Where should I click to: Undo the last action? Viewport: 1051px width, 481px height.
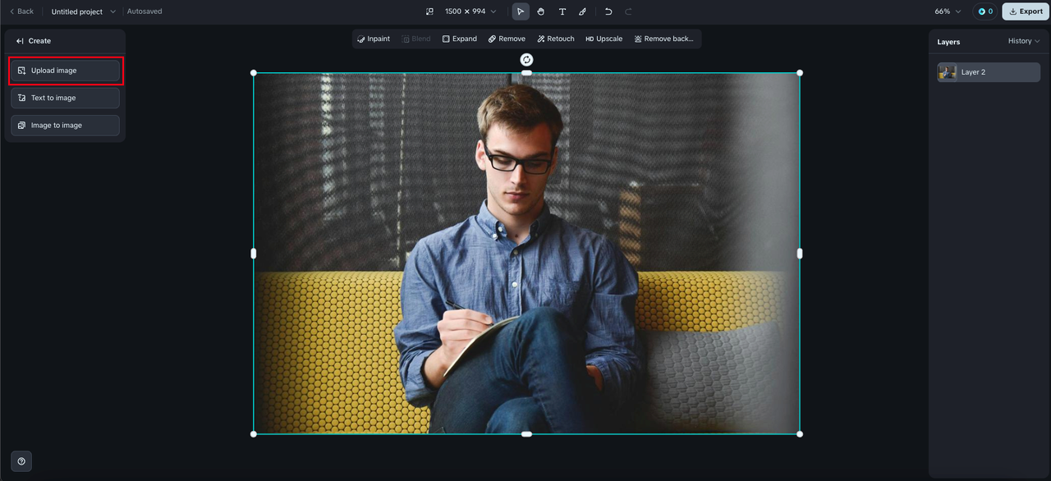(x=608, y=11)
